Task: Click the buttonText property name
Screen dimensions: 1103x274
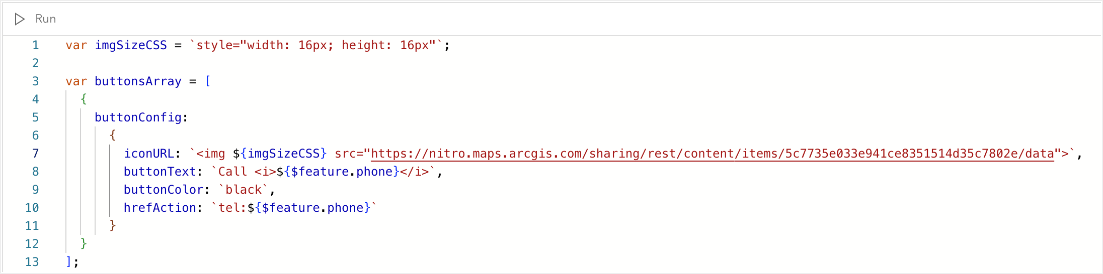Action: click(160, 172)
